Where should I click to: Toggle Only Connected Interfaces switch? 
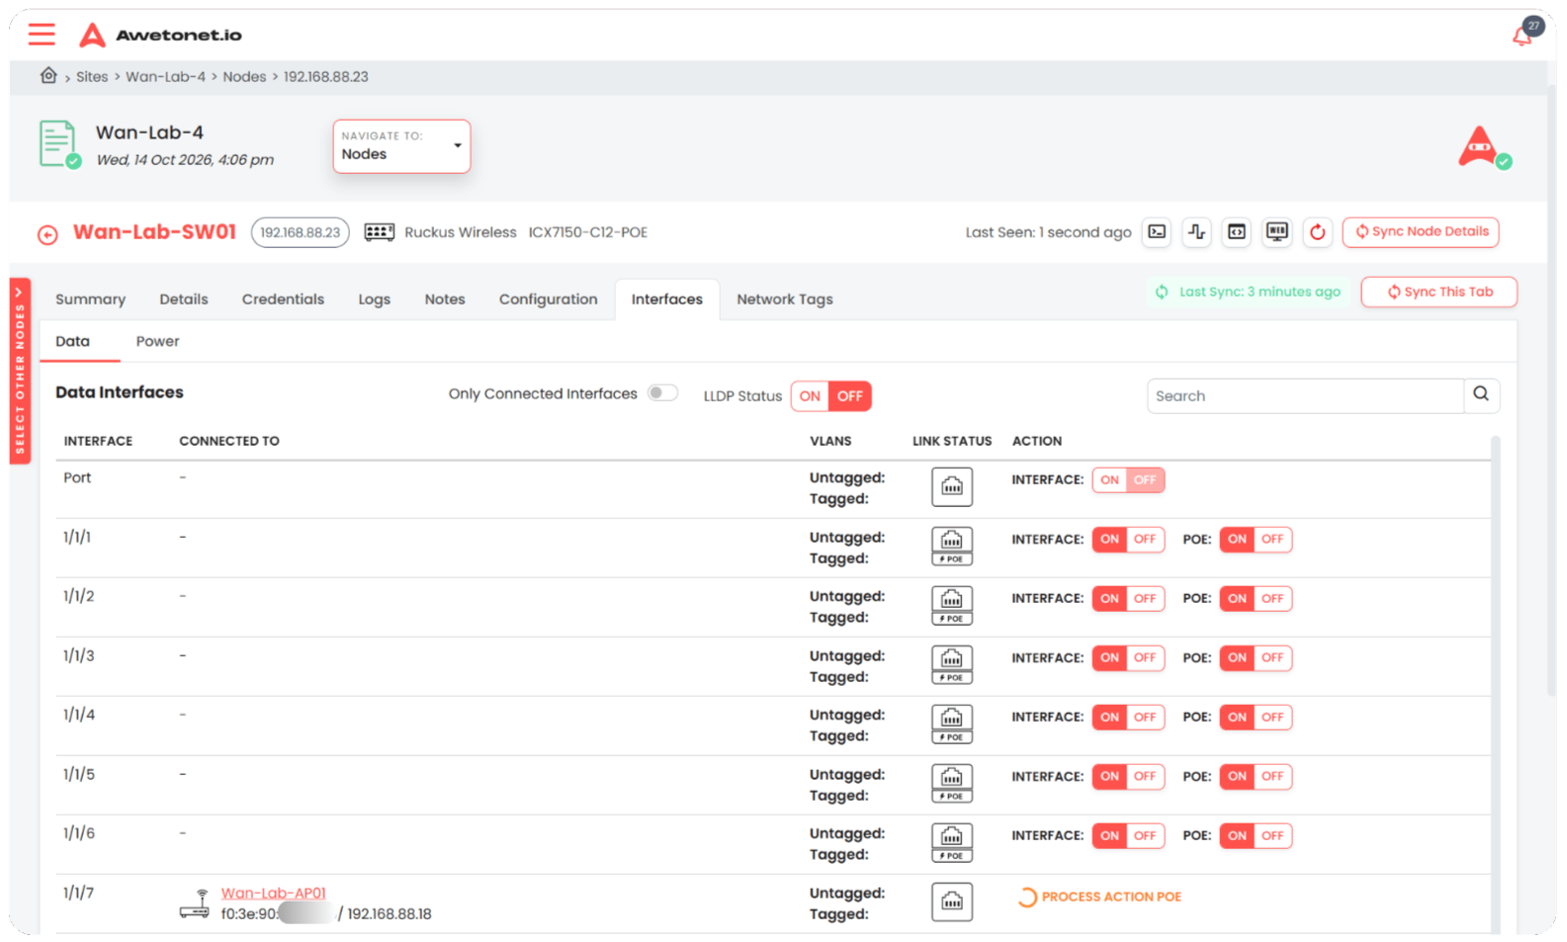pyautogui.click(x=662, y=393)
